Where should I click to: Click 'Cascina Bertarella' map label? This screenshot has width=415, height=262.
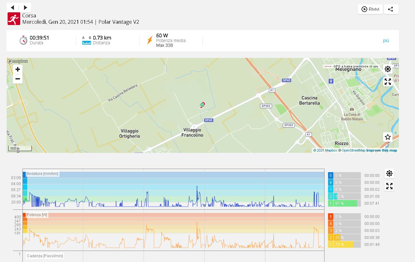(309, 101)
